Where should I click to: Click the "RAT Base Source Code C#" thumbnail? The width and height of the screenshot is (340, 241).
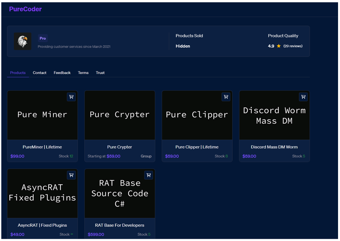pos(120,193)
